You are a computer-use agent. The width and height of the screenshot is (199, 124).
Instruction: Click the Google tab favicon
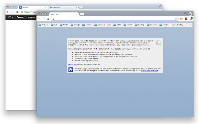21,7
